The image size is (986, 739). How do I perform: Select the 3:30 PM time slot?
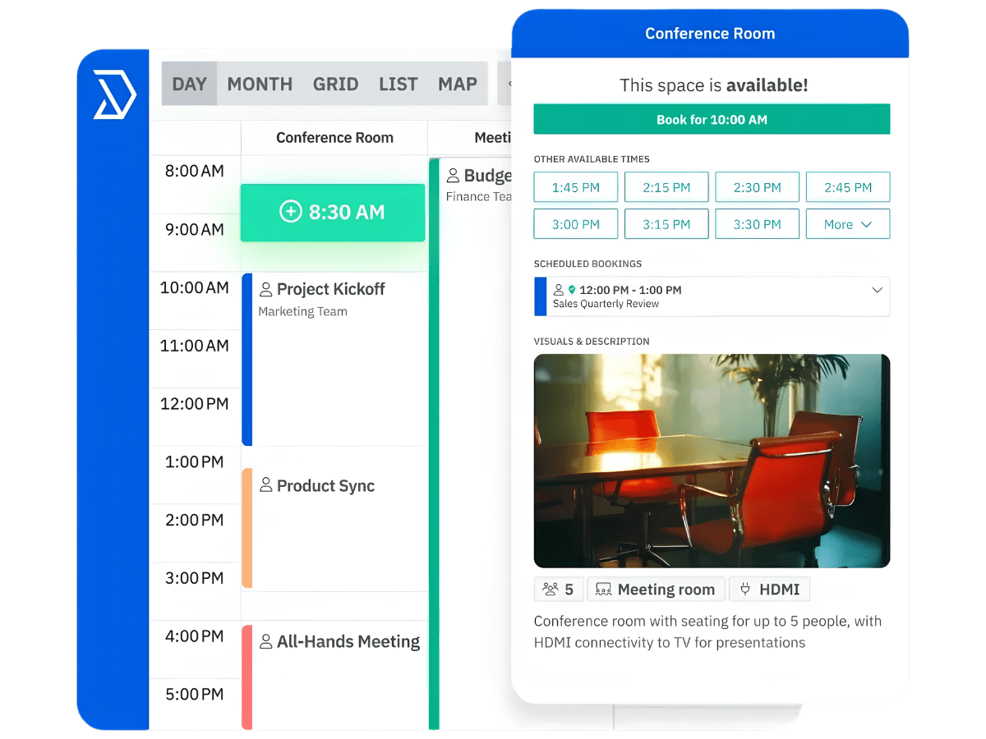coord(757,224)
